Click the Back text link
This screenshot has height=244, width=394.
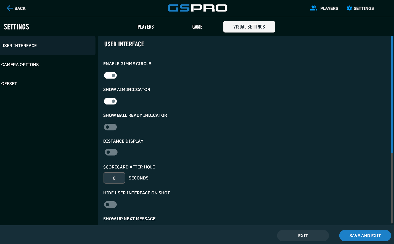20,8
